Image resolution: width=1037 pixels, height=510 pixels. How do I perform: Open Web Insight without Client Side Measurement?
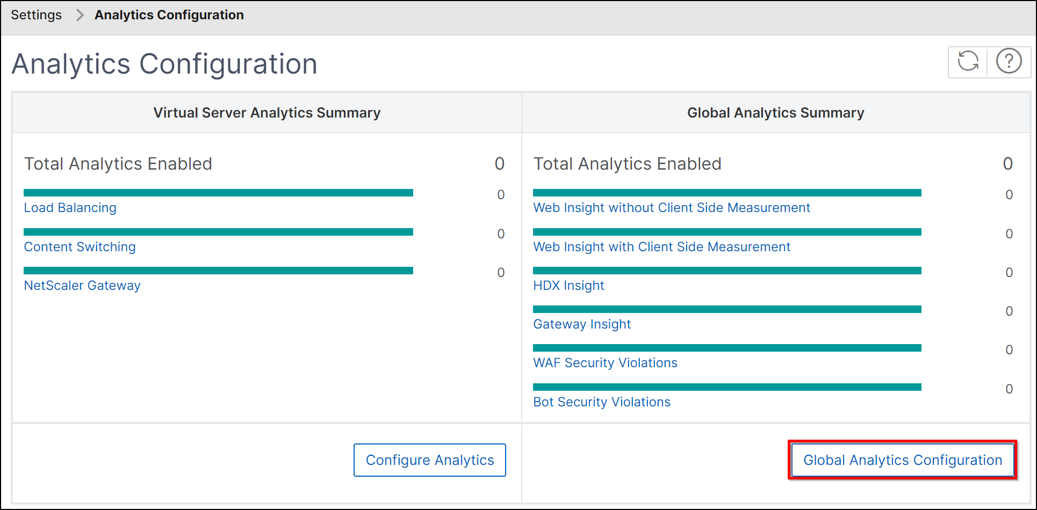[x=672, y=208]
